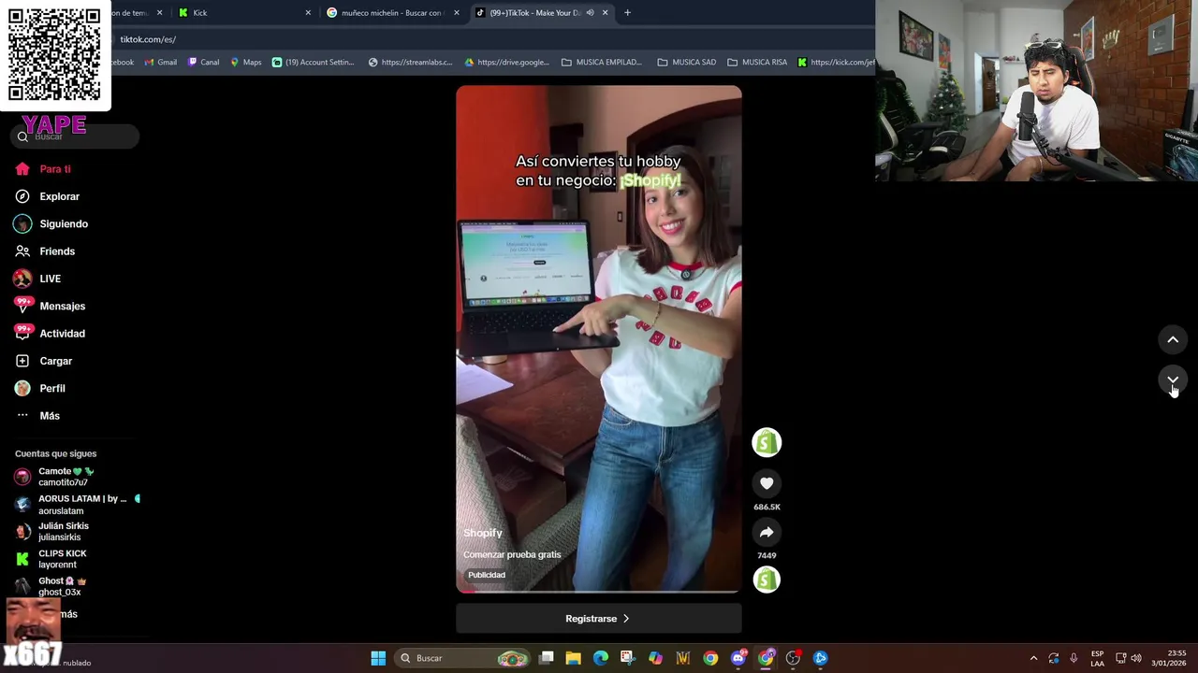1198x673 pixels.
Task: Open File Explorer from taskbar
Action: pyautogui.click(x=573, y=658)
